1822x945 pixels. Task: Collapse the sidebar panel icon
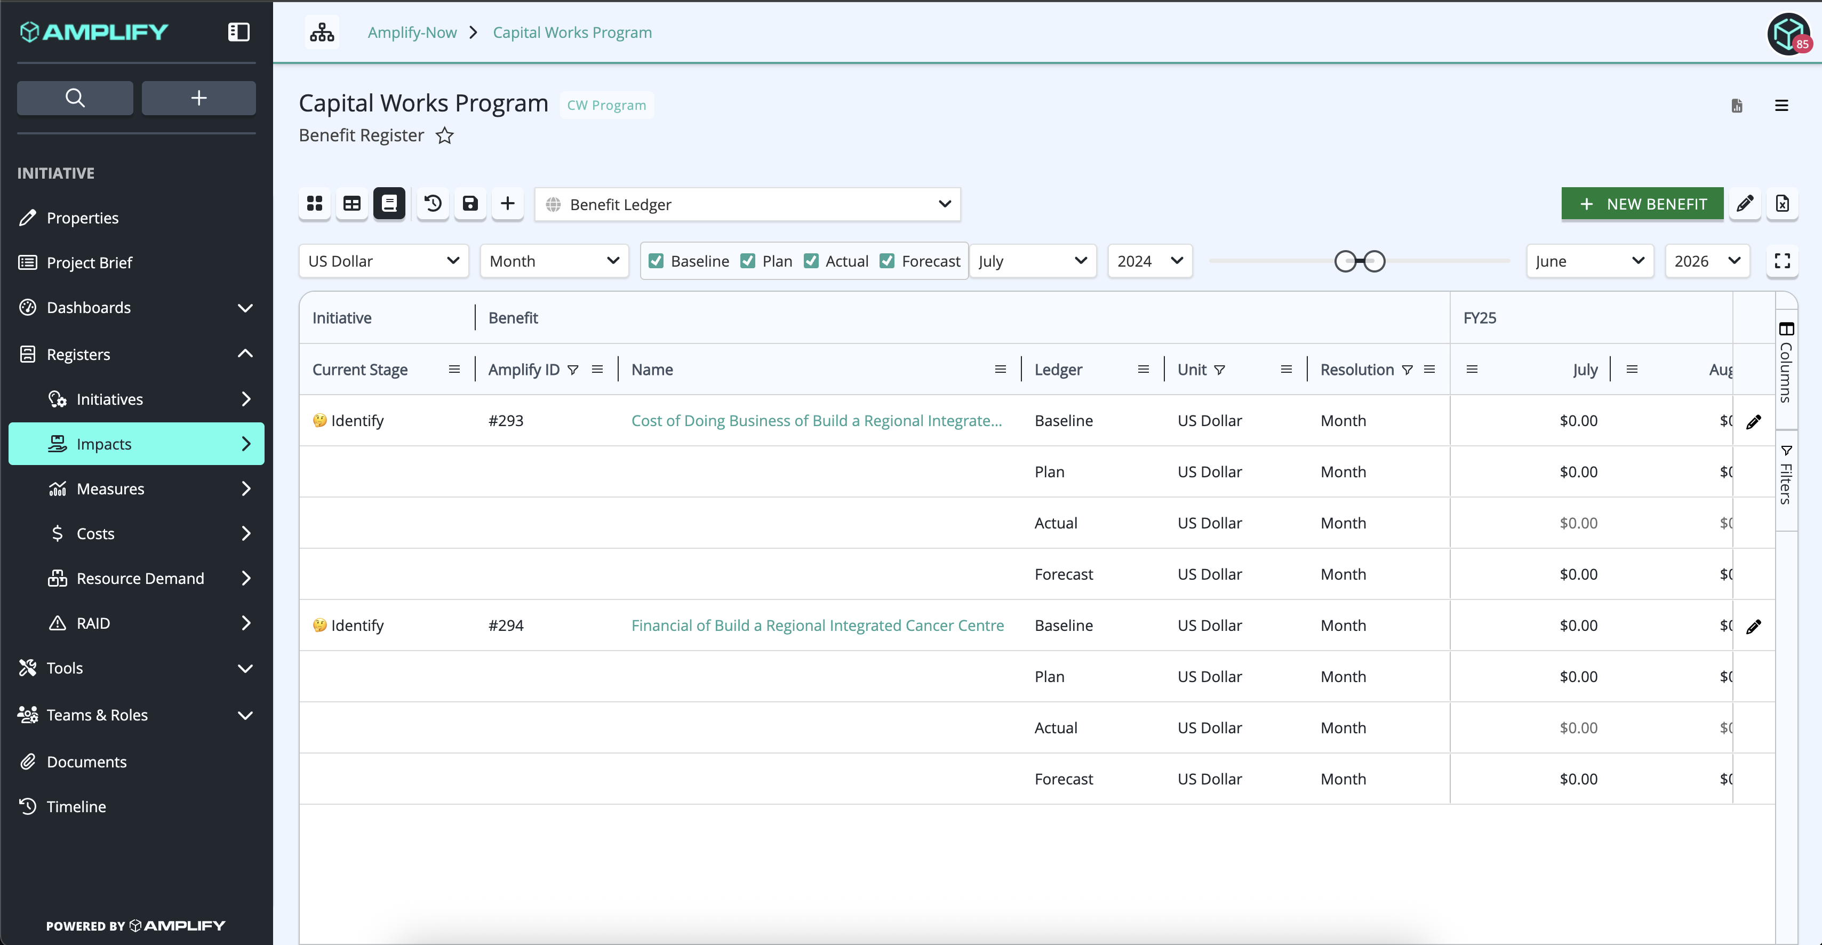tap(238, 32)
